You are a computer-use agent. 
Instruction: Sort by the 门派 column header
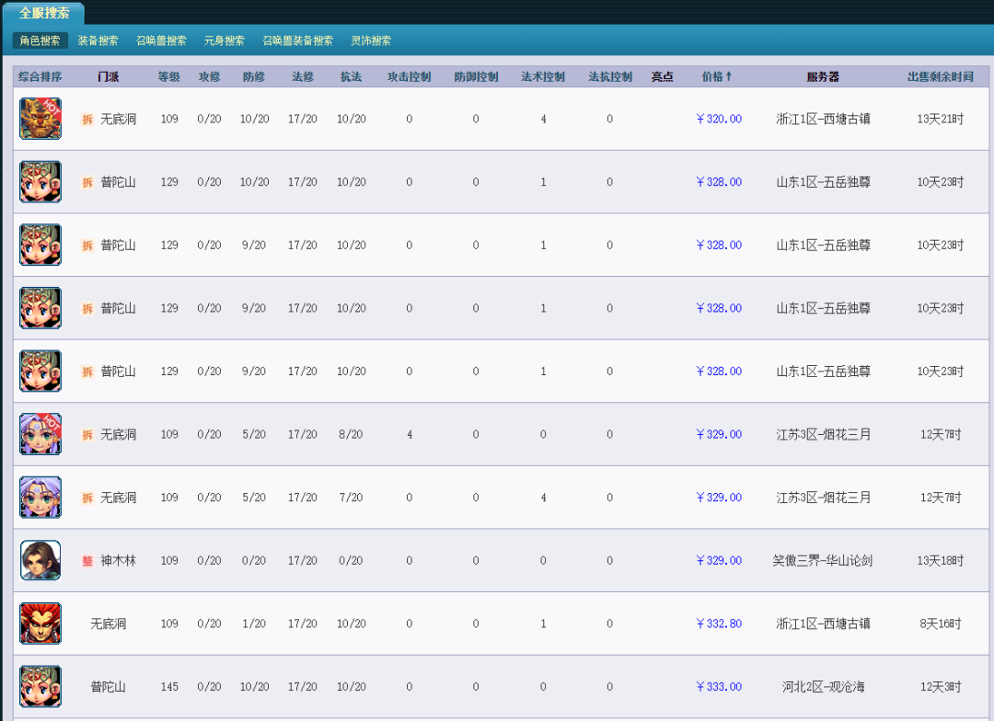(x=109, y=76)
